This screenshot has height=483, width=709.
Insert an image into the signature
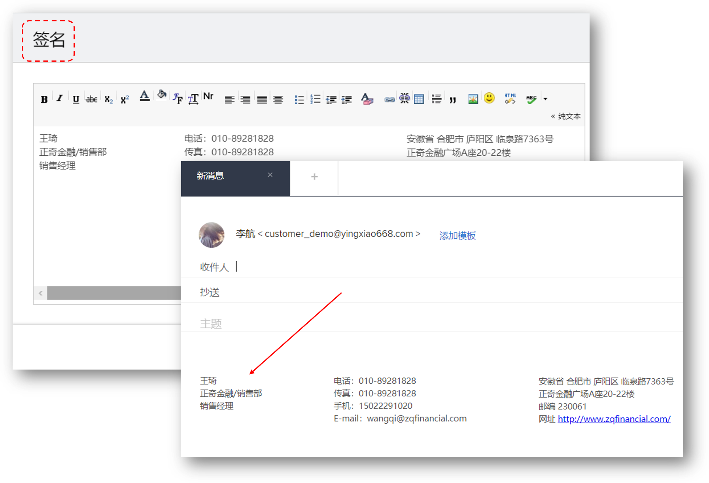pos(473,99)
